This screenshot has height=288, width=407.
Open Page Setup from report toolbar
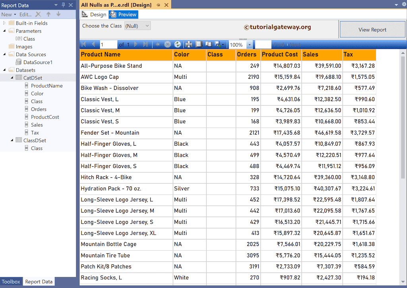pyautogui.click(x=209, y=45)
